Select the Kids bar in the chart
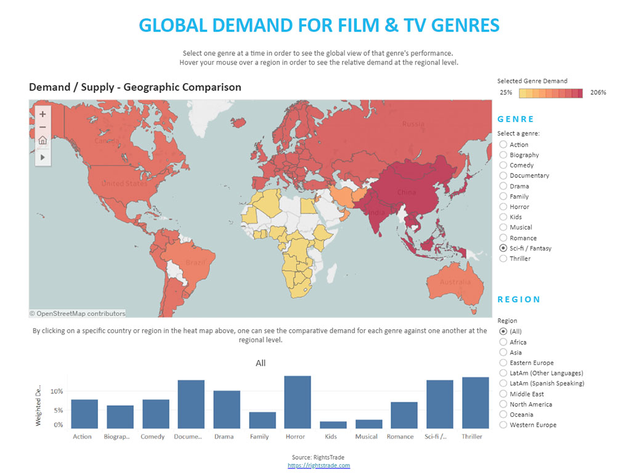The height and width of the screenshot is (474, 631). (x=333, y=425)
